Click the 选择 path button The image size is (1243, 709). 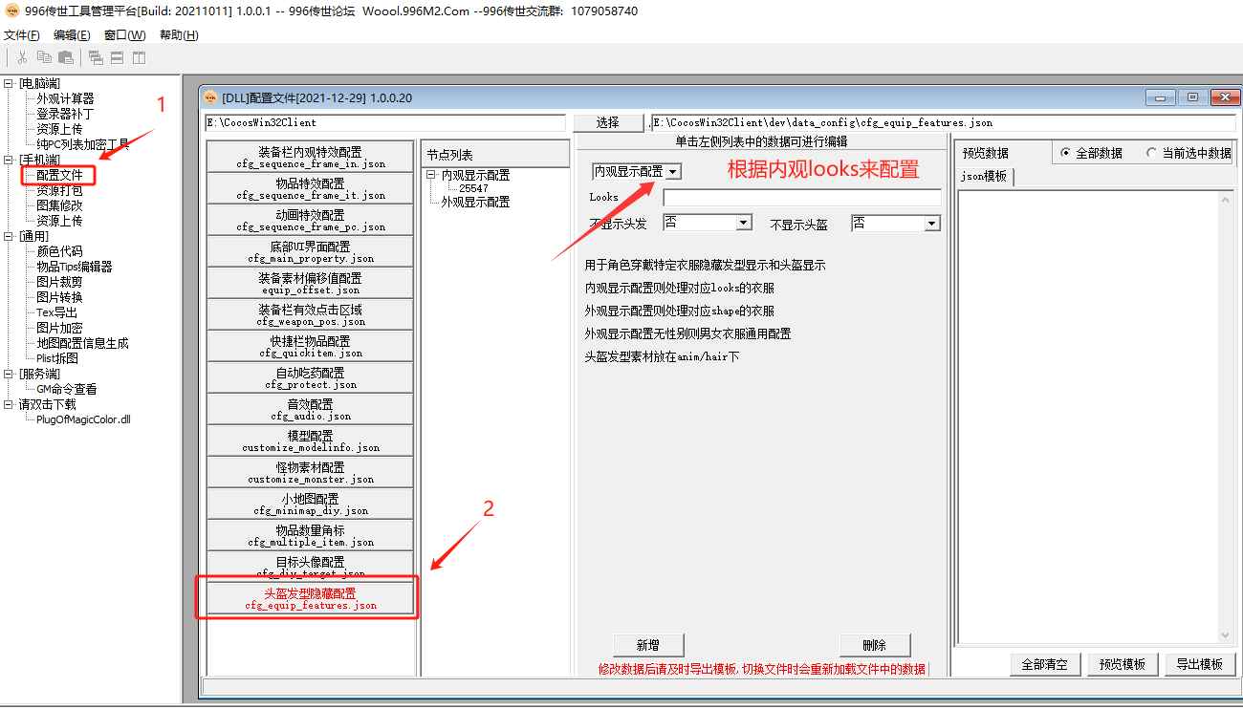pos(607,122)
